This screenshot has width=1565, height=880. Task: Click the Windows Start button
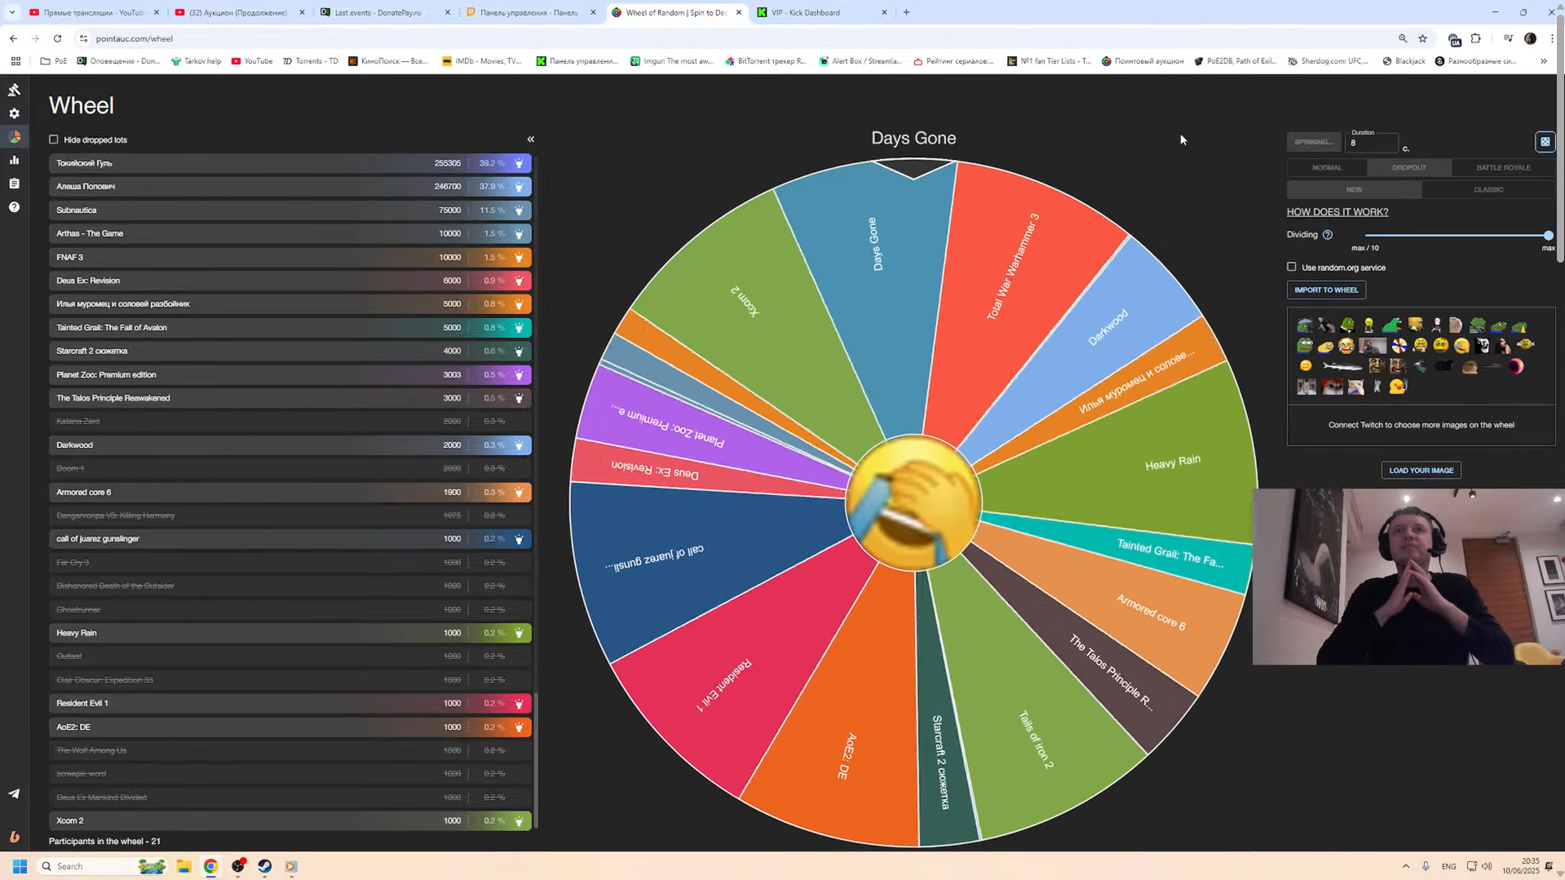[20, 866]
